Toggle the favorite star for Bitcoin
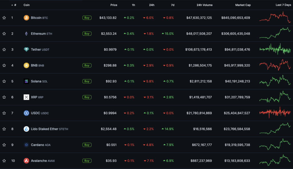Viewport: 293px width, 169px height. click(x=4, y=18)
